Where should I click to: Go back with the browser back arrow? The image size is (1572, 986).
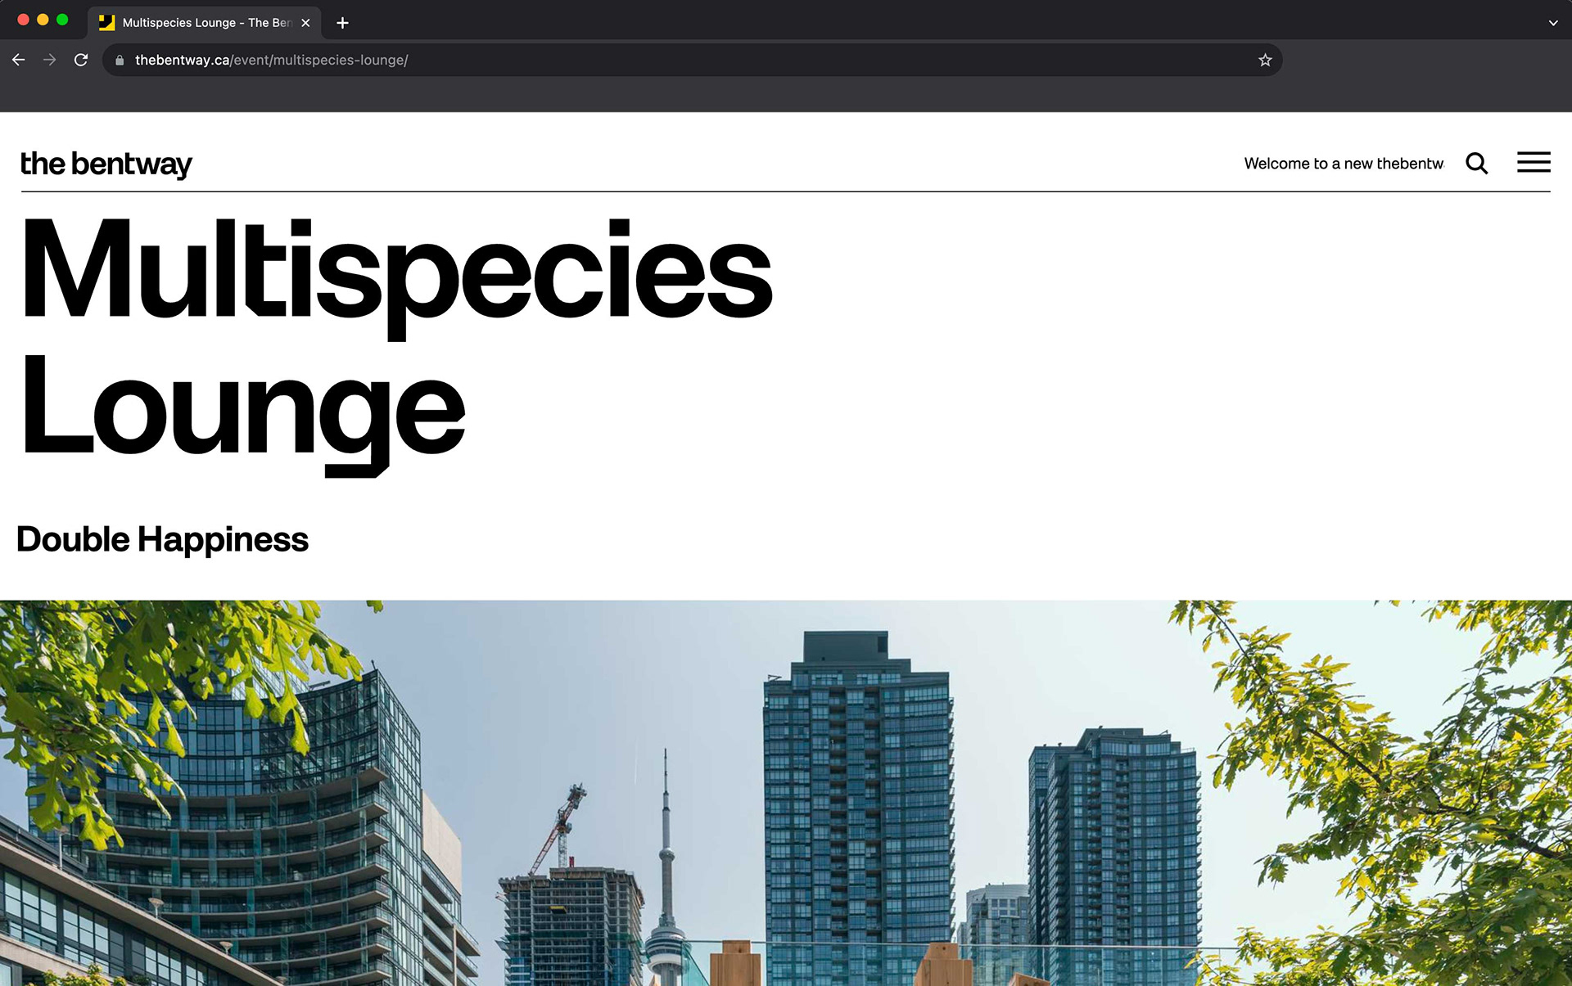pos(18,60)
